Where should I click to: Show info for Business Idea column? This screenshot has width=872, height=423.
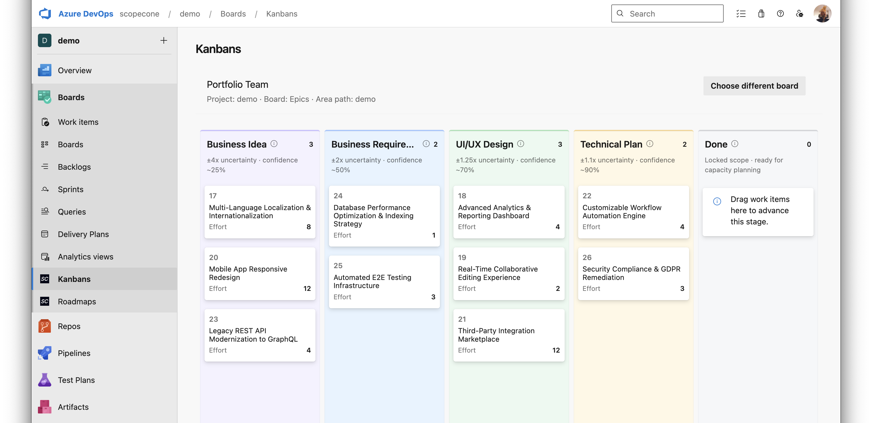click(274, 143)
